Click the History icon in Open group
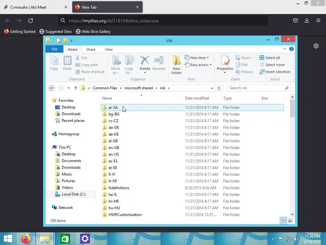326x245 pixels. pos(238,72)
